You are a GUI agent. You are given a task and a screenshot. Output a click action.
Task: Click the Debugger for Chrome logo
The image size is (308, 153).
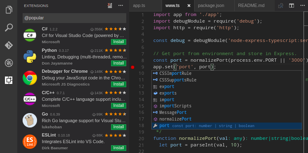point(30,78)
